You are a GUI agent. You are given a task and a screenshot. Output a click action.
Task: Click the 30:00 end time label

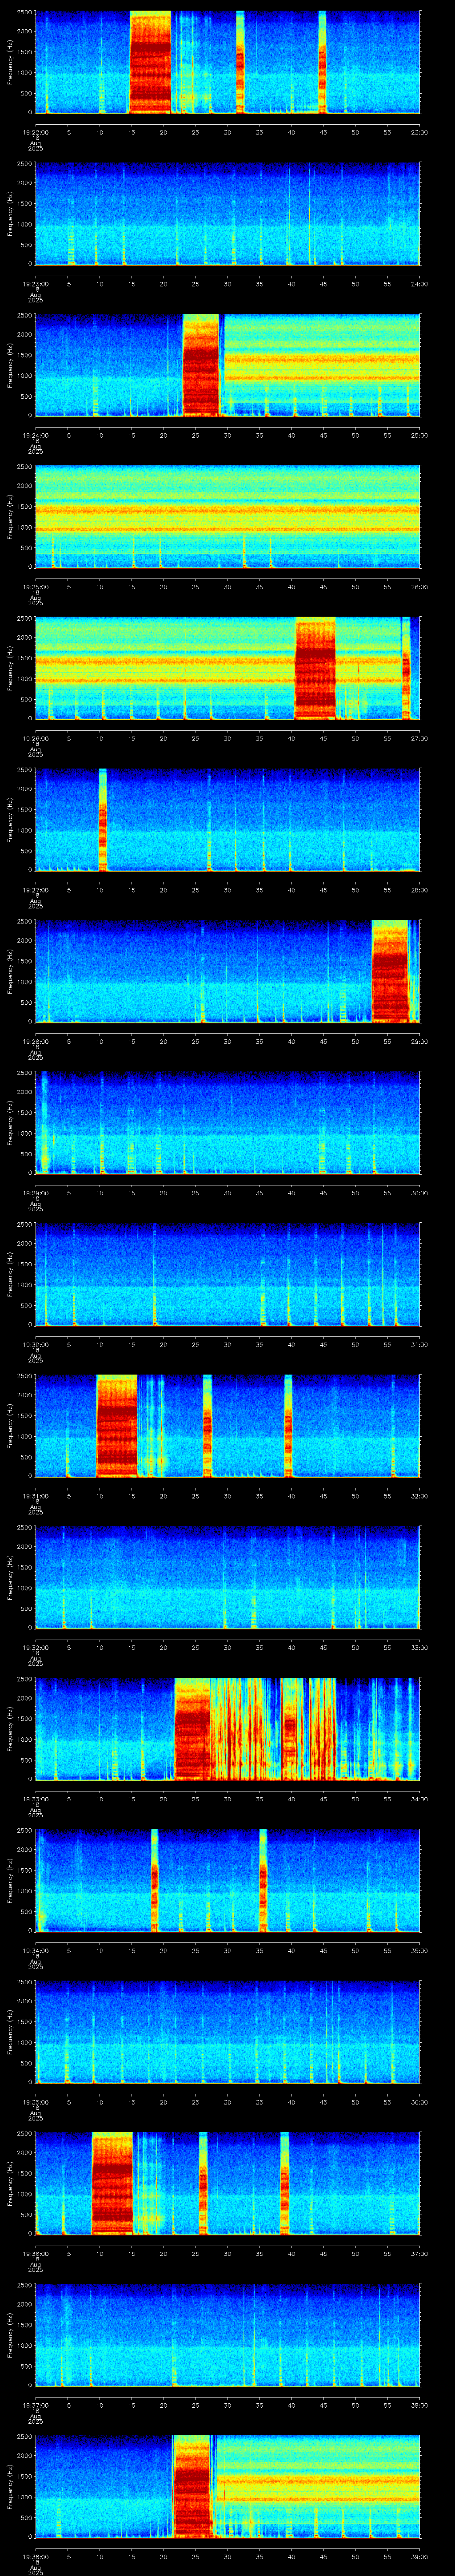coord(419,1193)
